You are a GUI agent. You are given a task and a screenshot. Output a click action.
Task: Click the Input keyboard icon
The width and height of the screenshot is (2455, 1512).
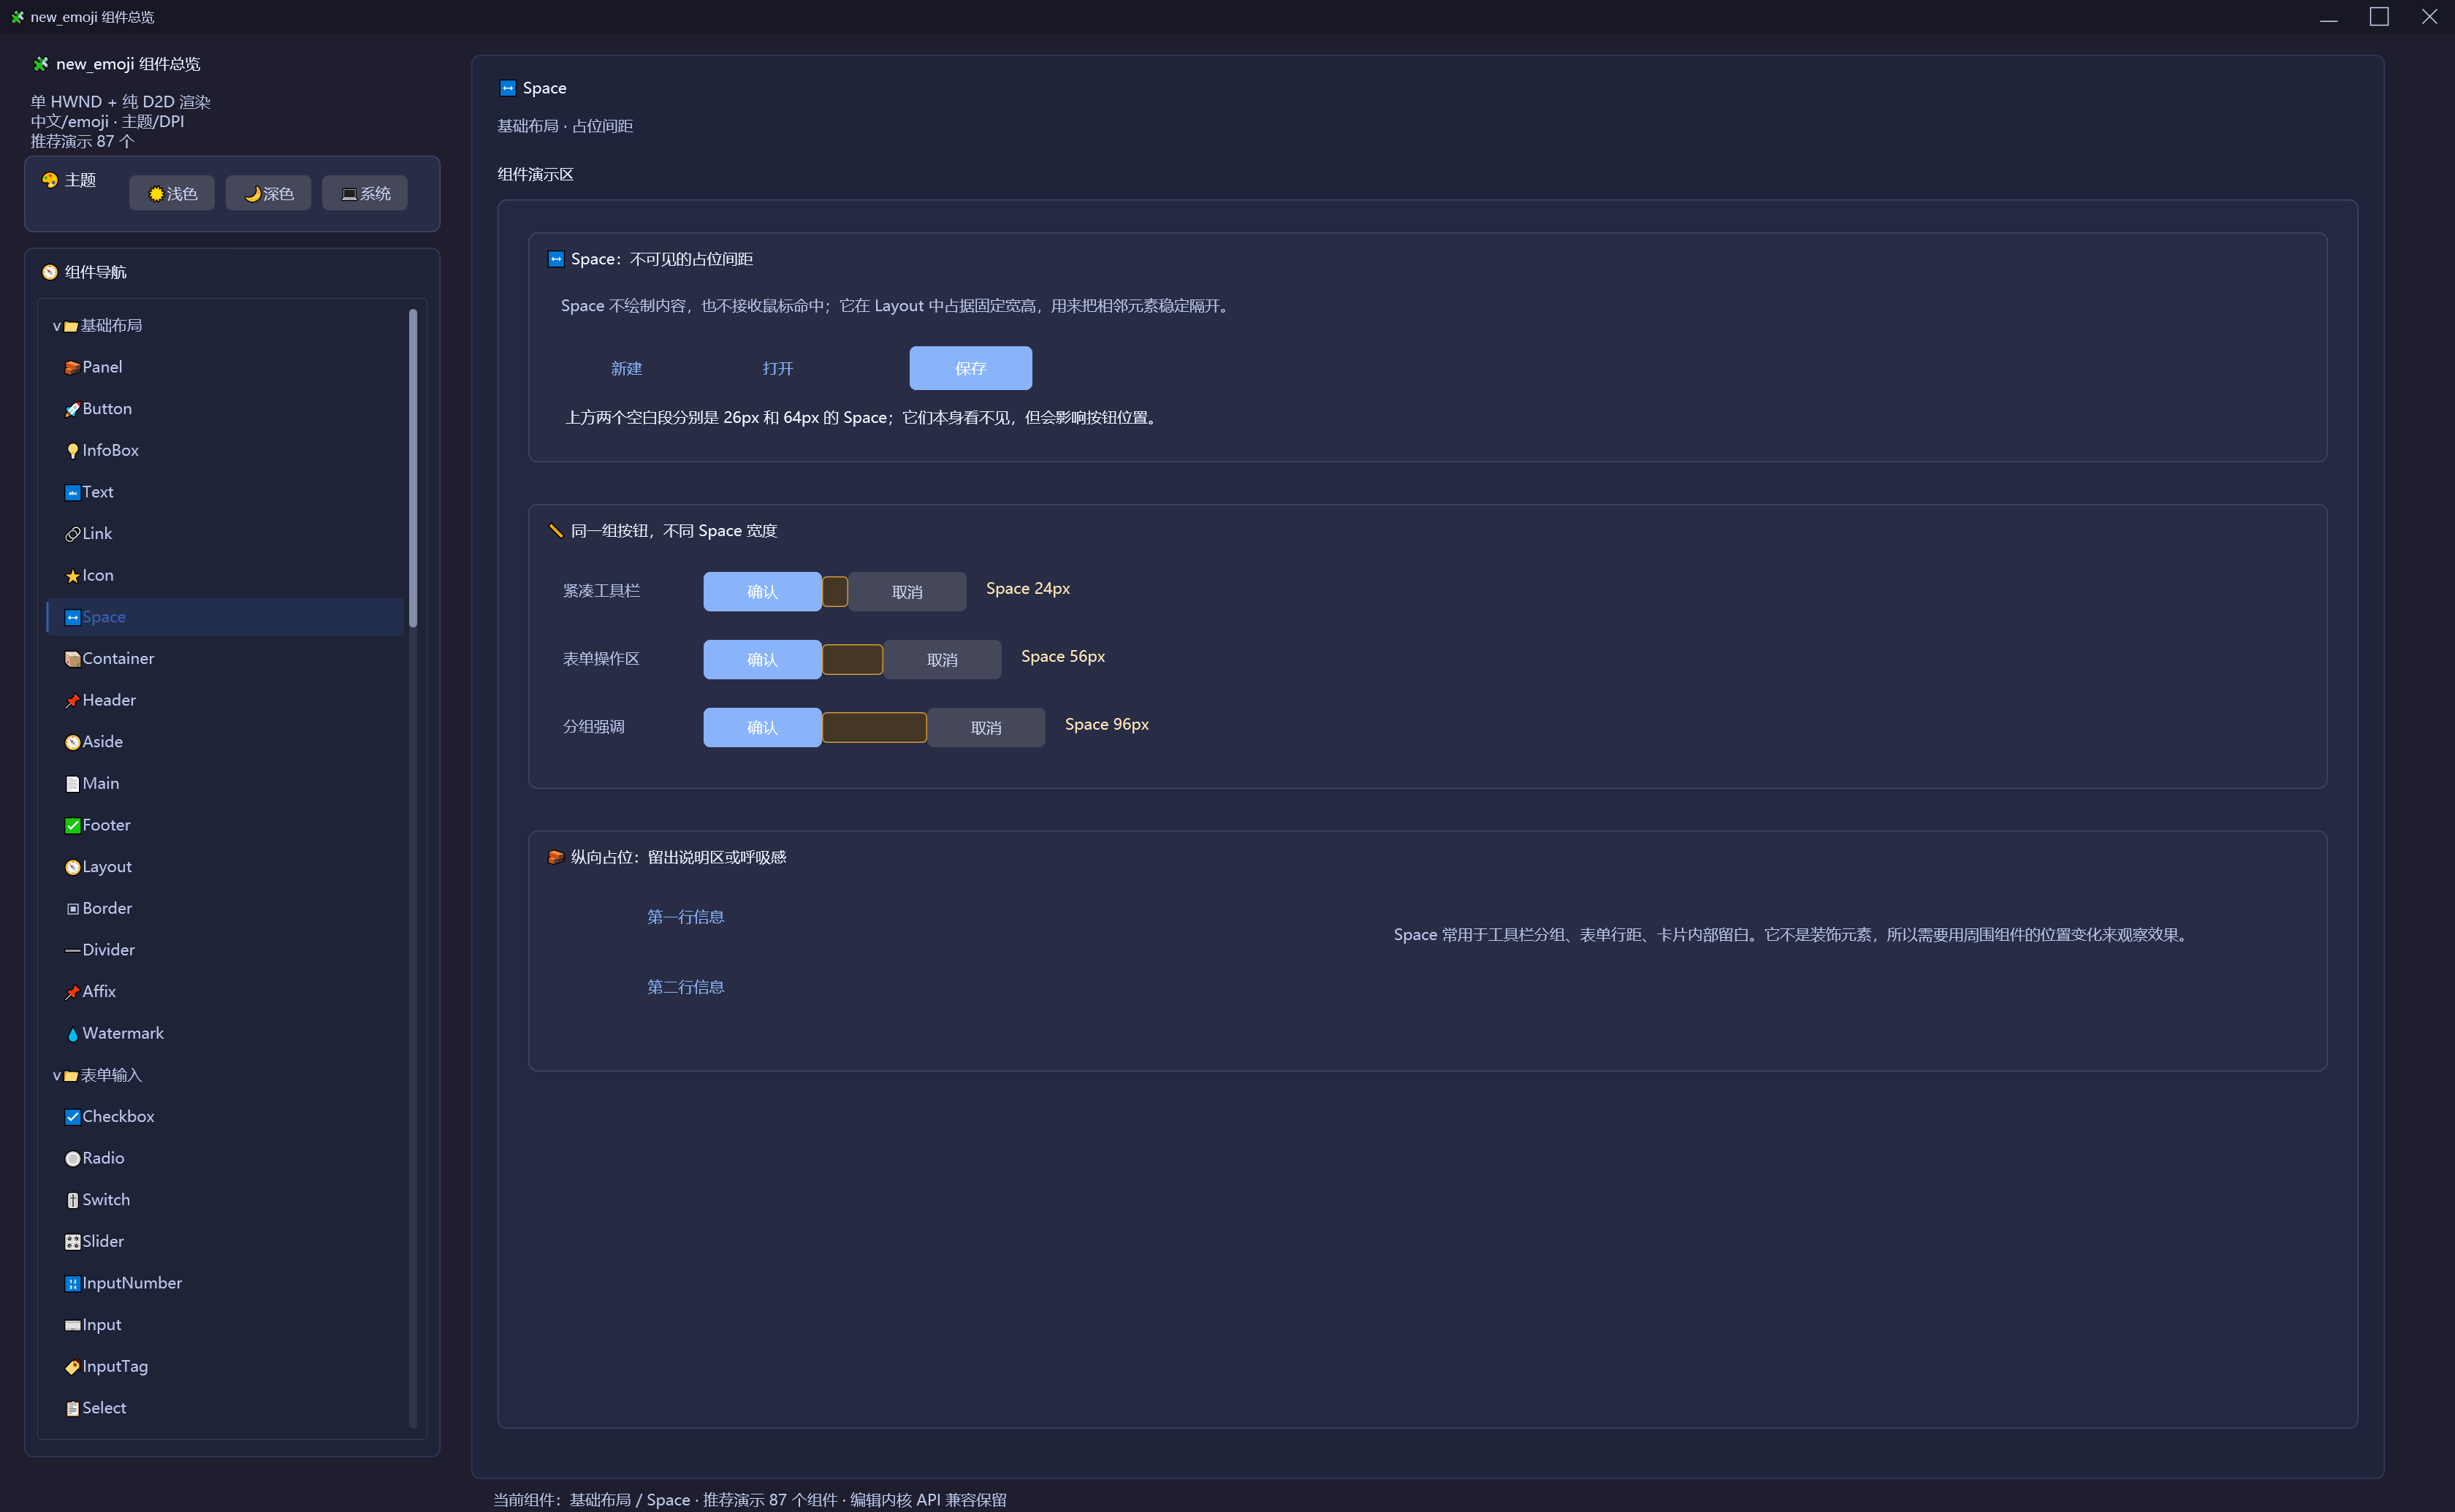(x=72, y=1325)
